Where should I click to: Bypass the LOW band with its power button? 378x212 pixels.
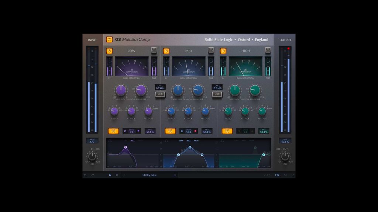tap(109, 51)
